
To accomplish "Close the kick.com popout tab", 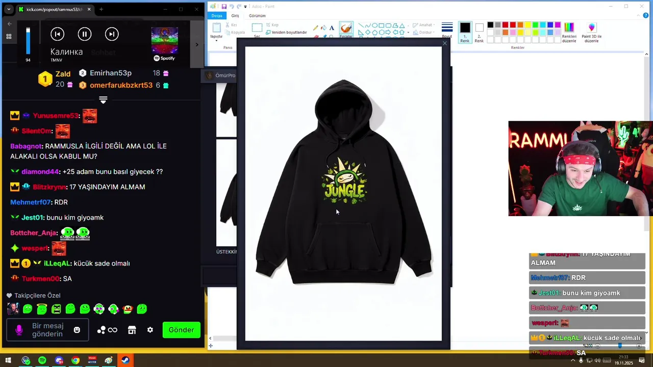I will pyautogui.click(x=89, y=9).
